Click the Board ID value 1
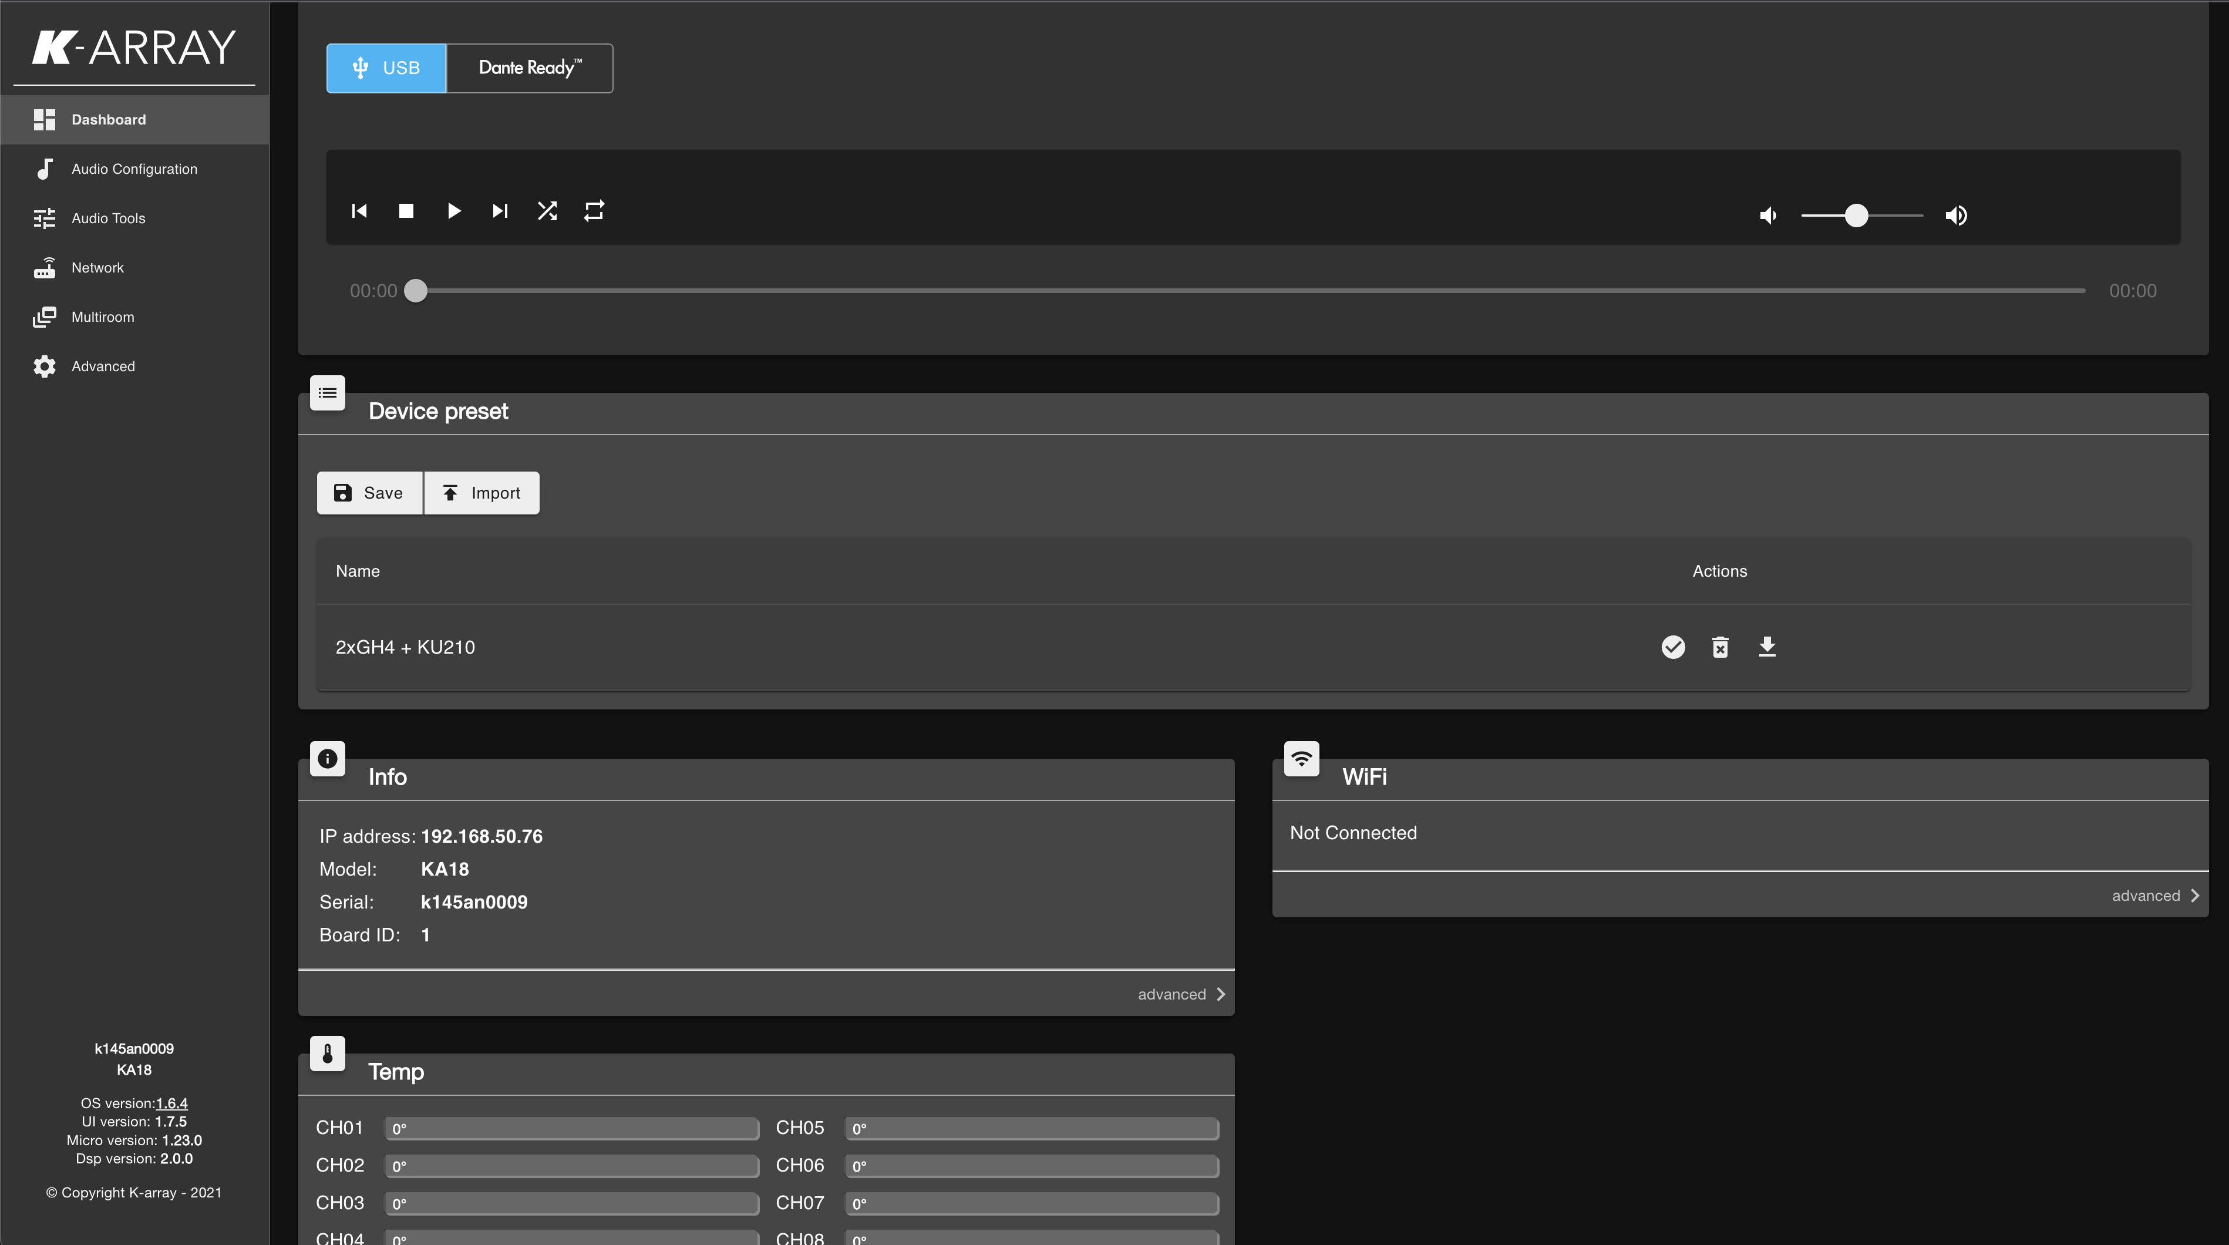2229x1245 pixels. [426, 936]
